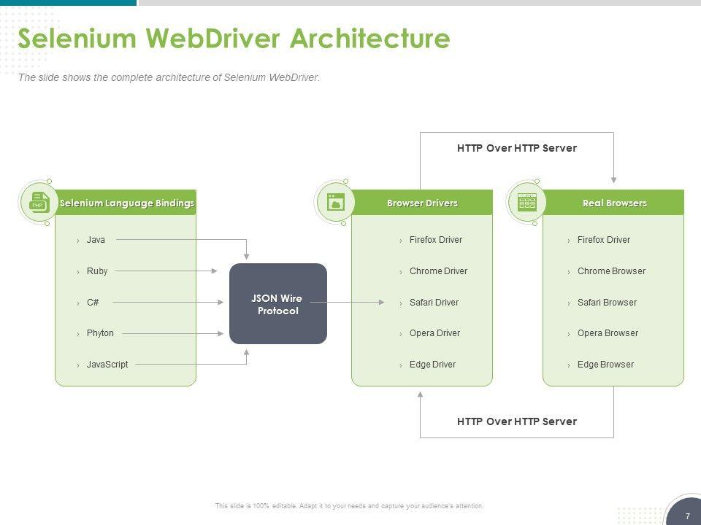Select the Edge Browser item
The height and width of the screenshot is (525, 701).
click(605, 365)
